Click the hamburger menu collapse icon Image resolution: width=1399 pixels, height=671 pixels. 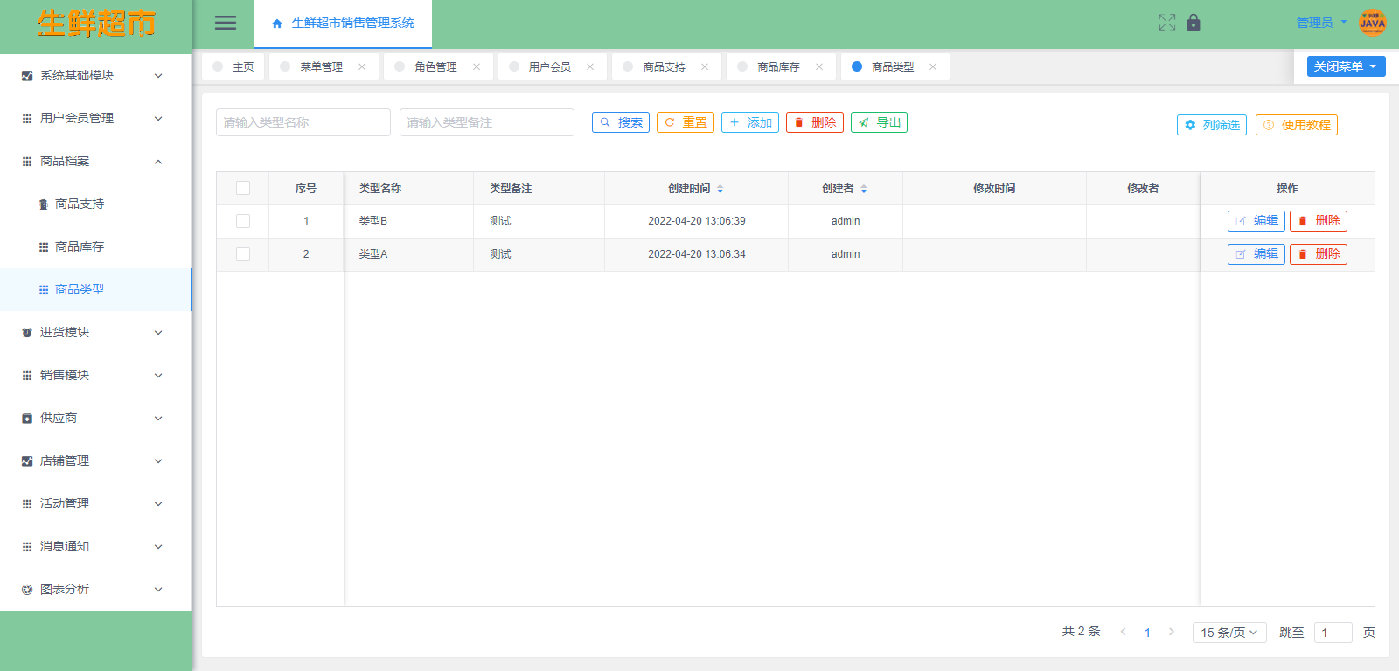click(x=226, y=24)
